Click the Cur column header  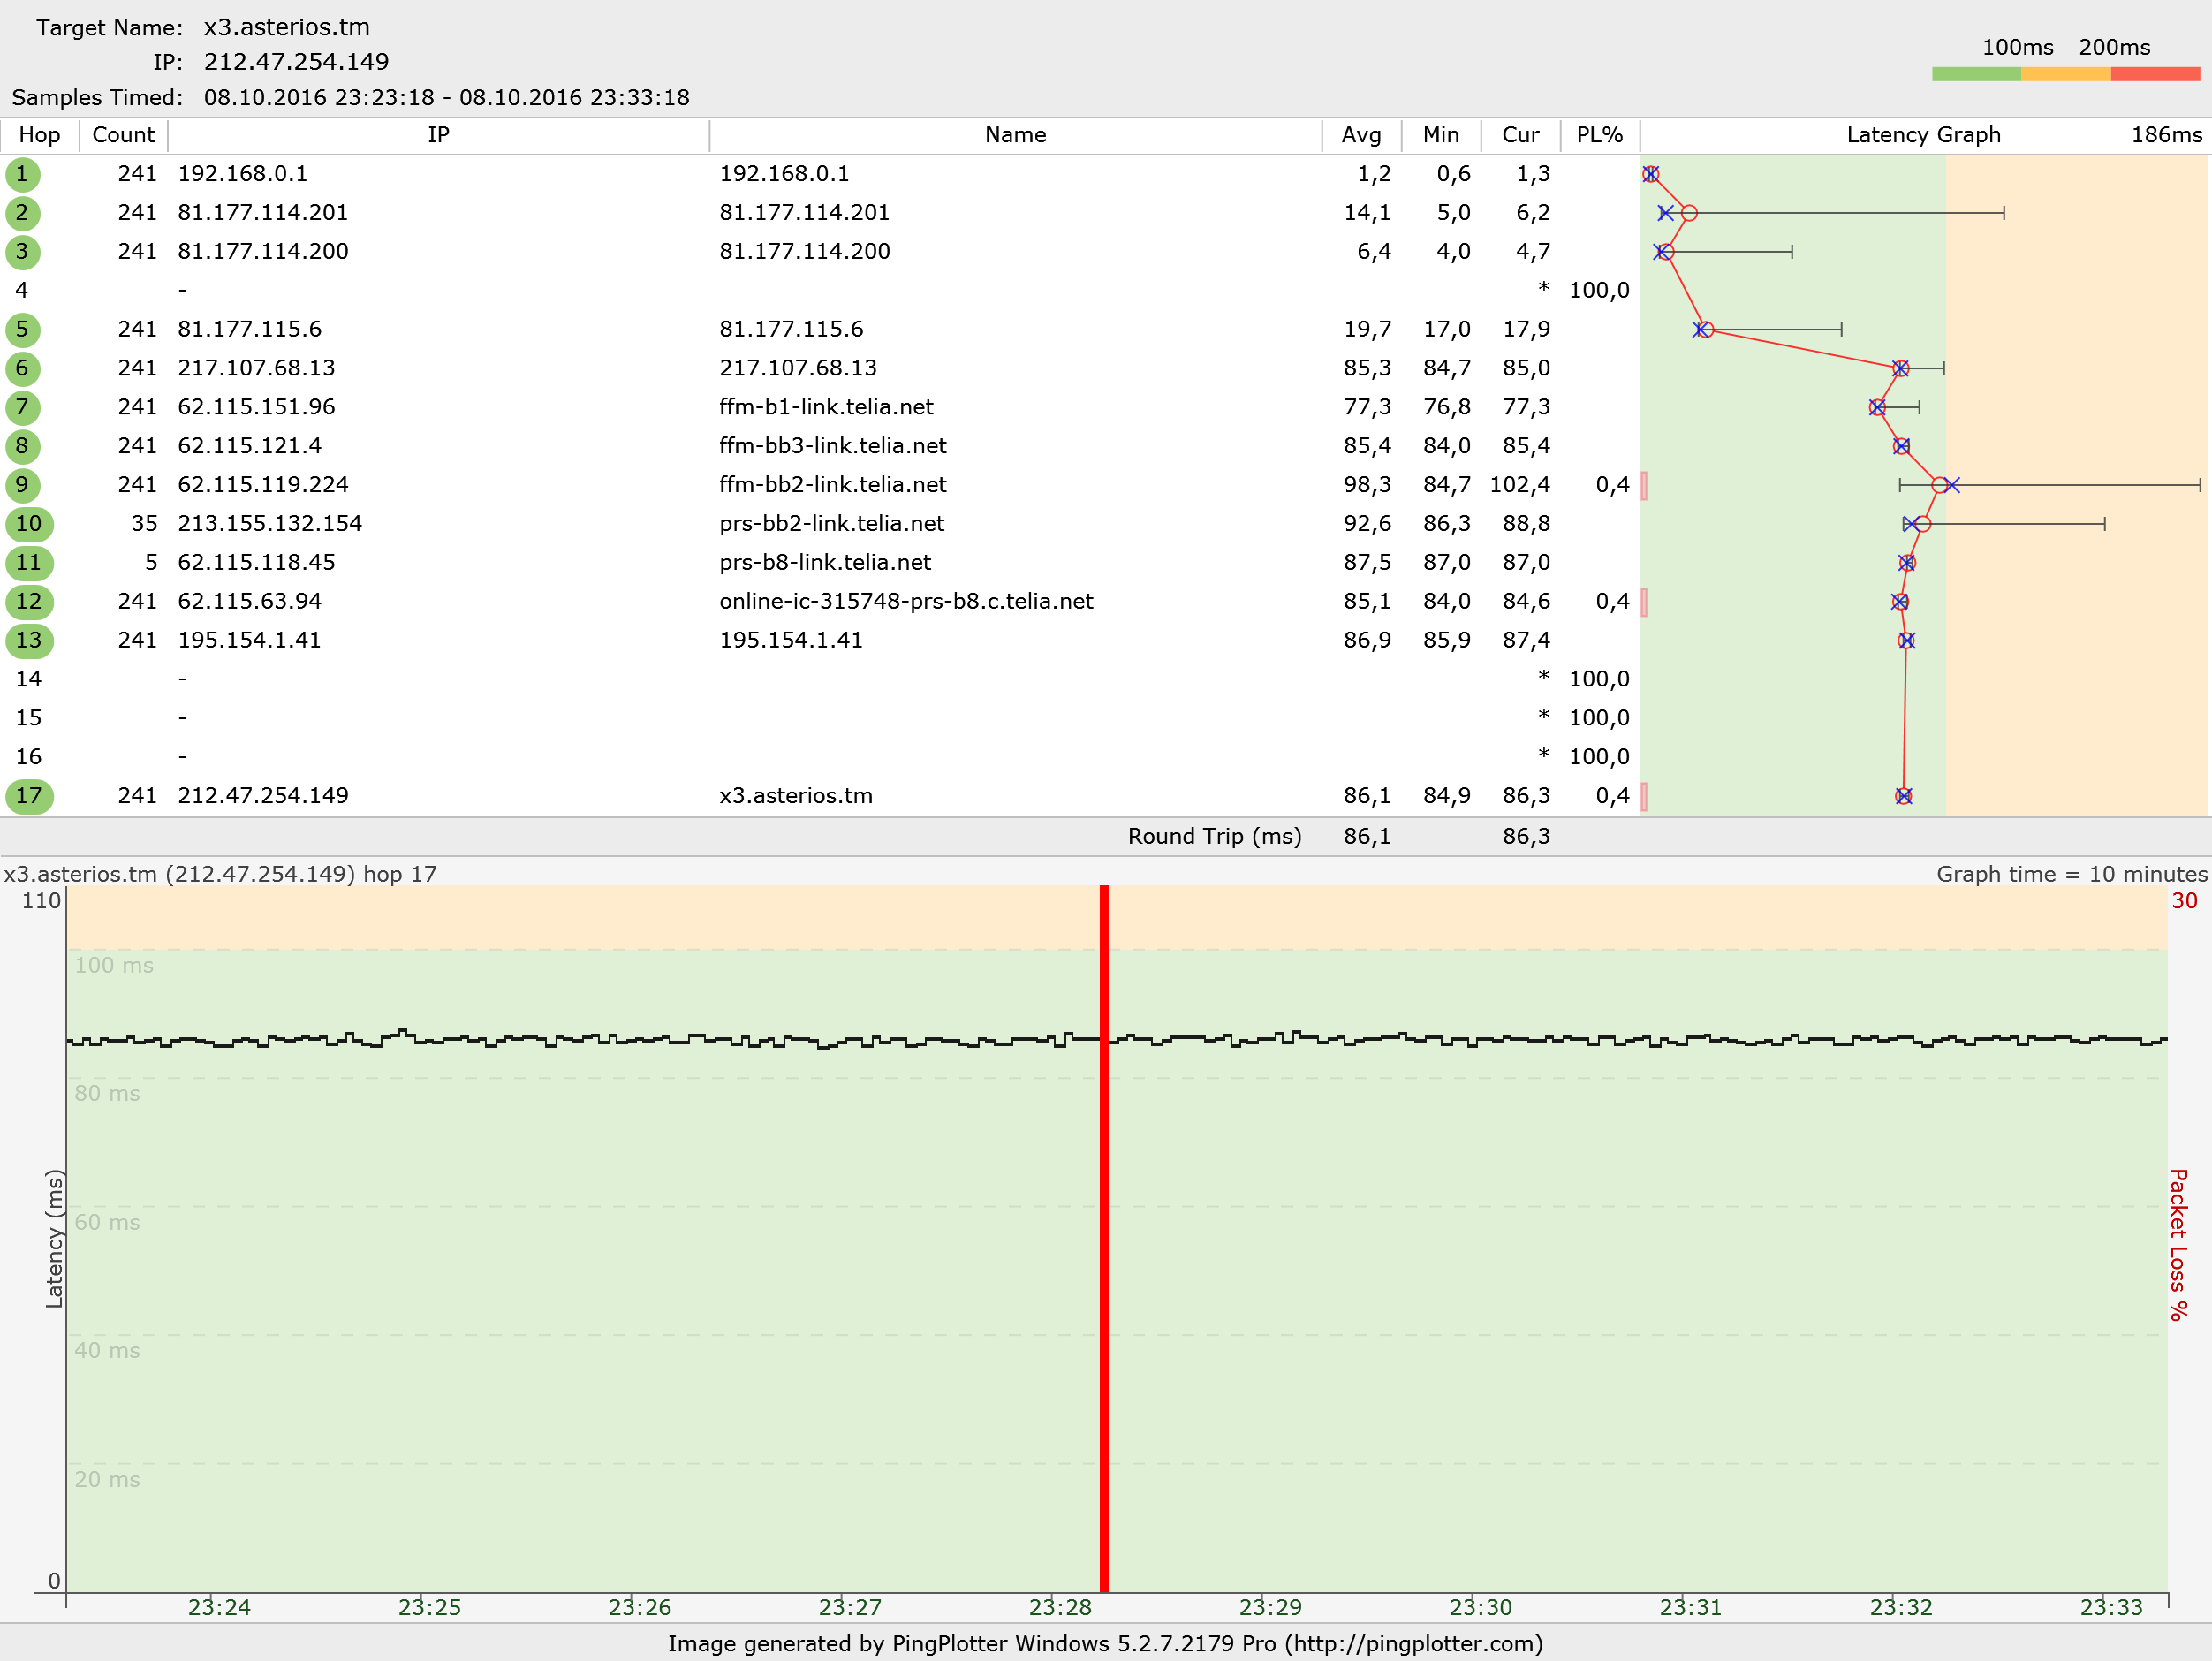pos(1520,135)
